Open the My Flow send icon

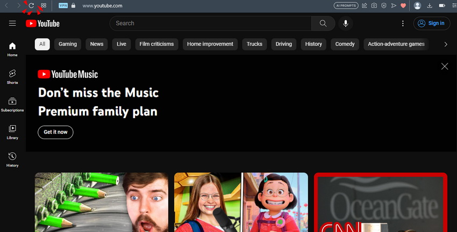point(394,5)
